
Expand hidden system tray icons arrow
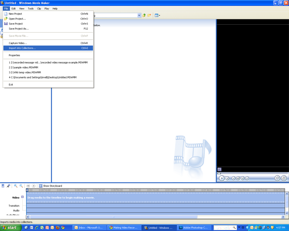[248, 228]
